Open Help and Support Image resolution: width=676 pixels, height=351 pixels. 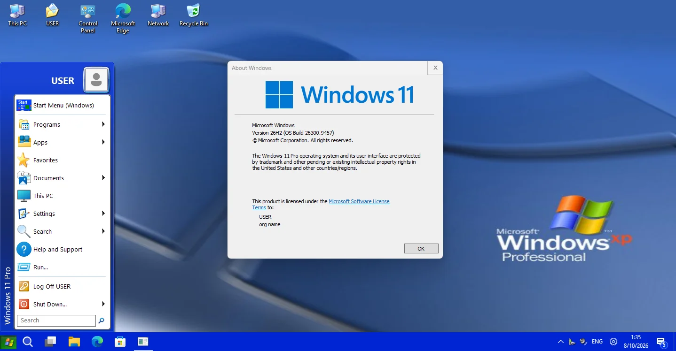(63, 249)
